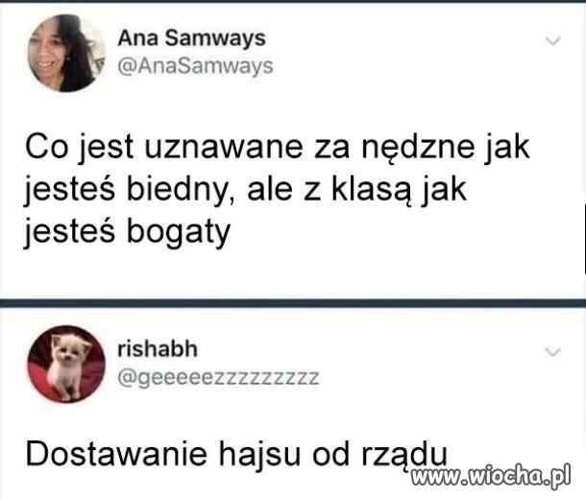This screenshot has width=586, height=499.
Task: Click the words 'jesteś bogaty' in the tweet
Action: [x=127, y=232]
